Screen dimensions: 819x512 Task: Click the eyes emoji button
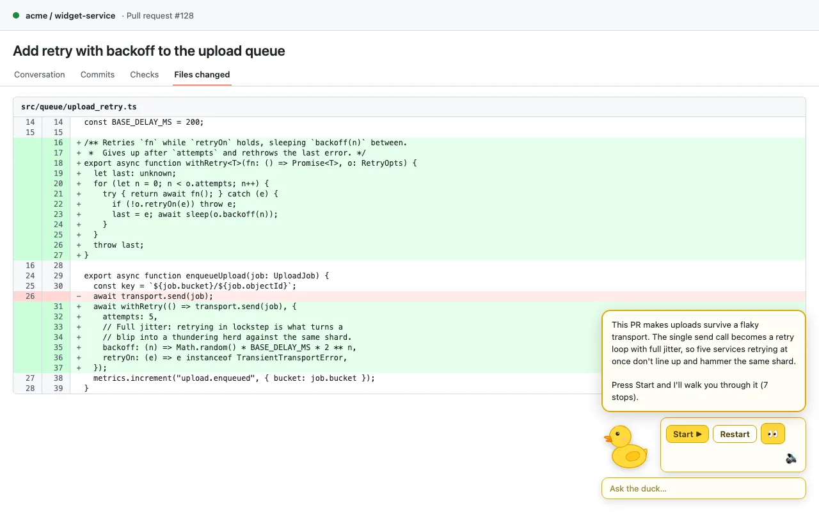(x=773, y=434)
